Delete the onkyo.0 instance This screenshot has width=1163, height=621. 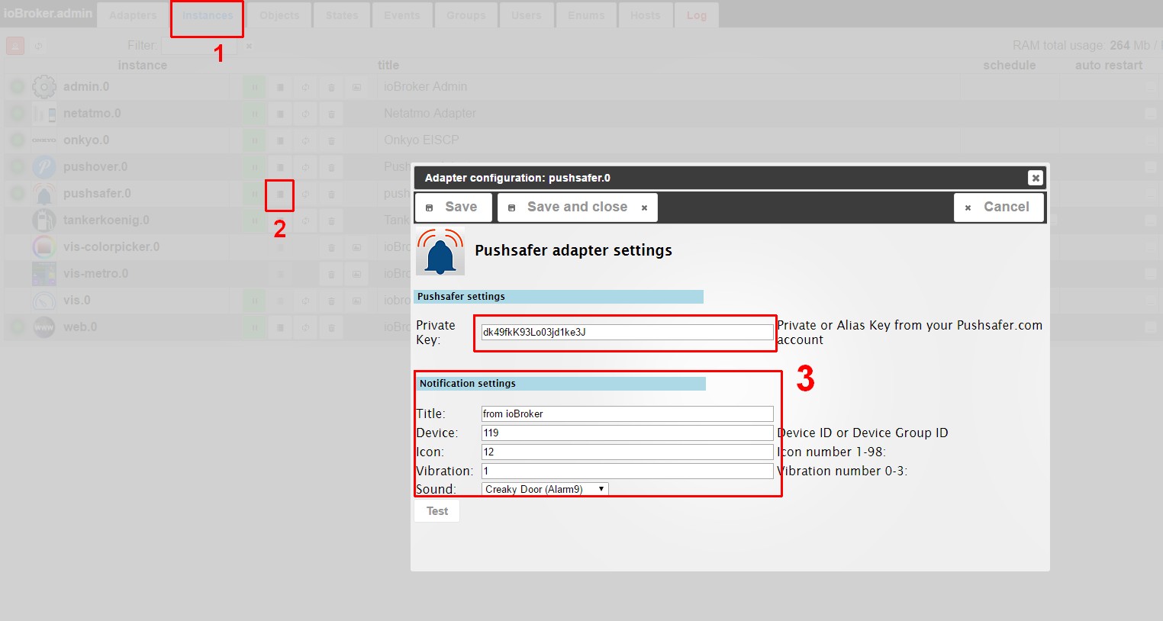[x=331, y=141]
